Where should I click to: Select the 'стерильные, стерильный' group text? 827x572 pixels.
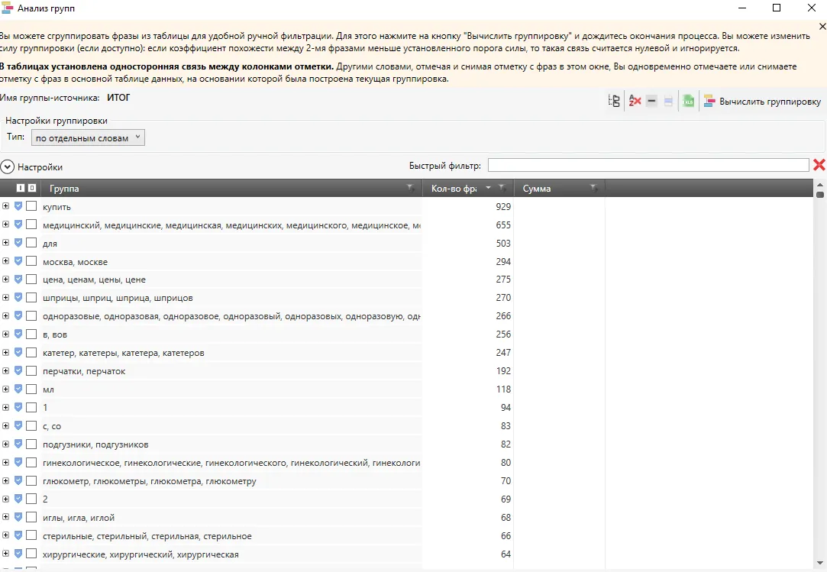click(147, 536)
